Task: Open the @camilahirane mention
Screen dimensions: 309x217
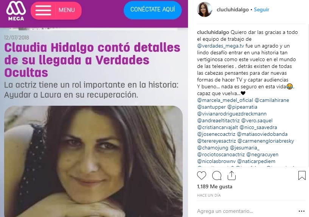Action: point(272,100)
